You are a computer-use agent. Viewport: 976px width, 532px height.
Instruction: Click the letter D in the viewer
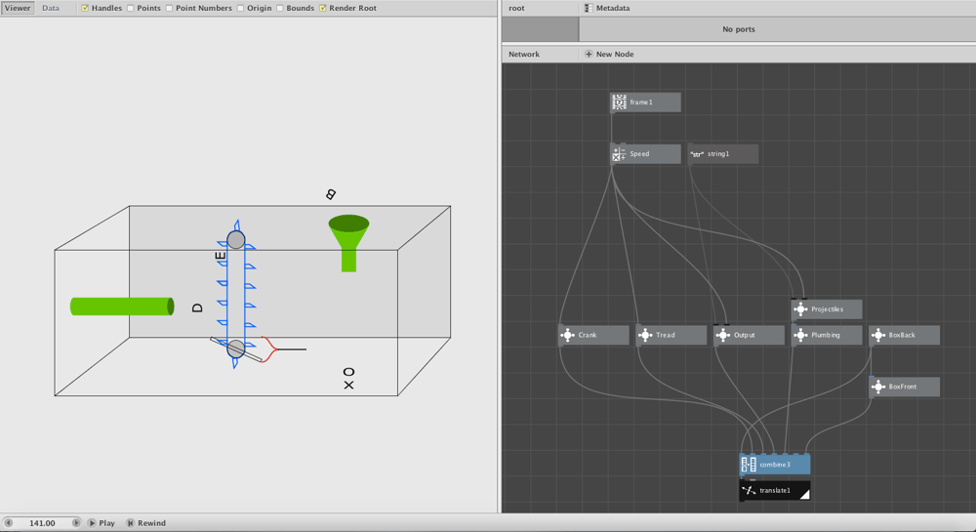(197, 307)
